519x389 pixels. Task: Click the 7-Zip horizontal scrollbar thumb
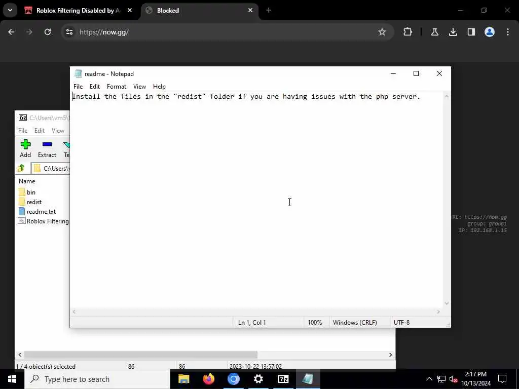141,355
